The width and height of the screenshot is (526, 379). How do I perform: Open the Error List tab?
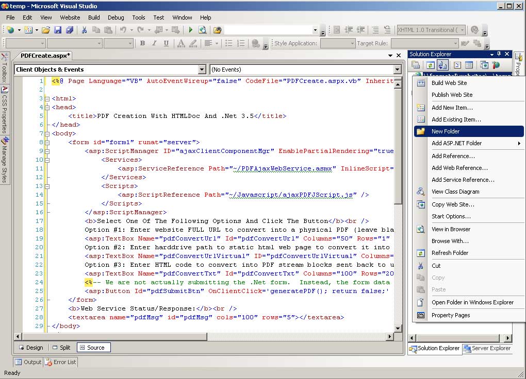[61, 362]
